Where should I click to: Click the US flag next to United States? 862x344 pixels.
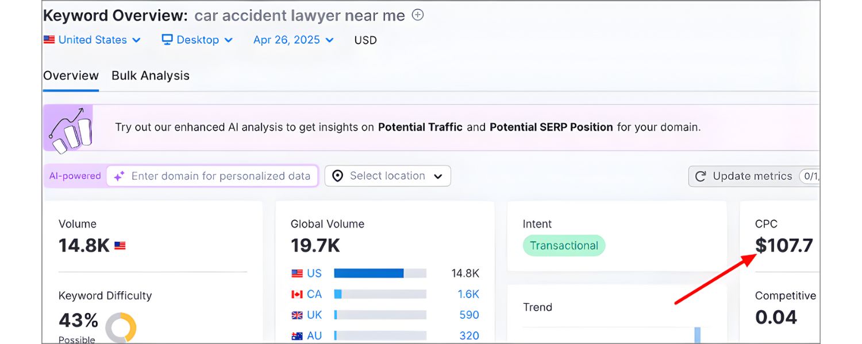[x=50, y=40]
